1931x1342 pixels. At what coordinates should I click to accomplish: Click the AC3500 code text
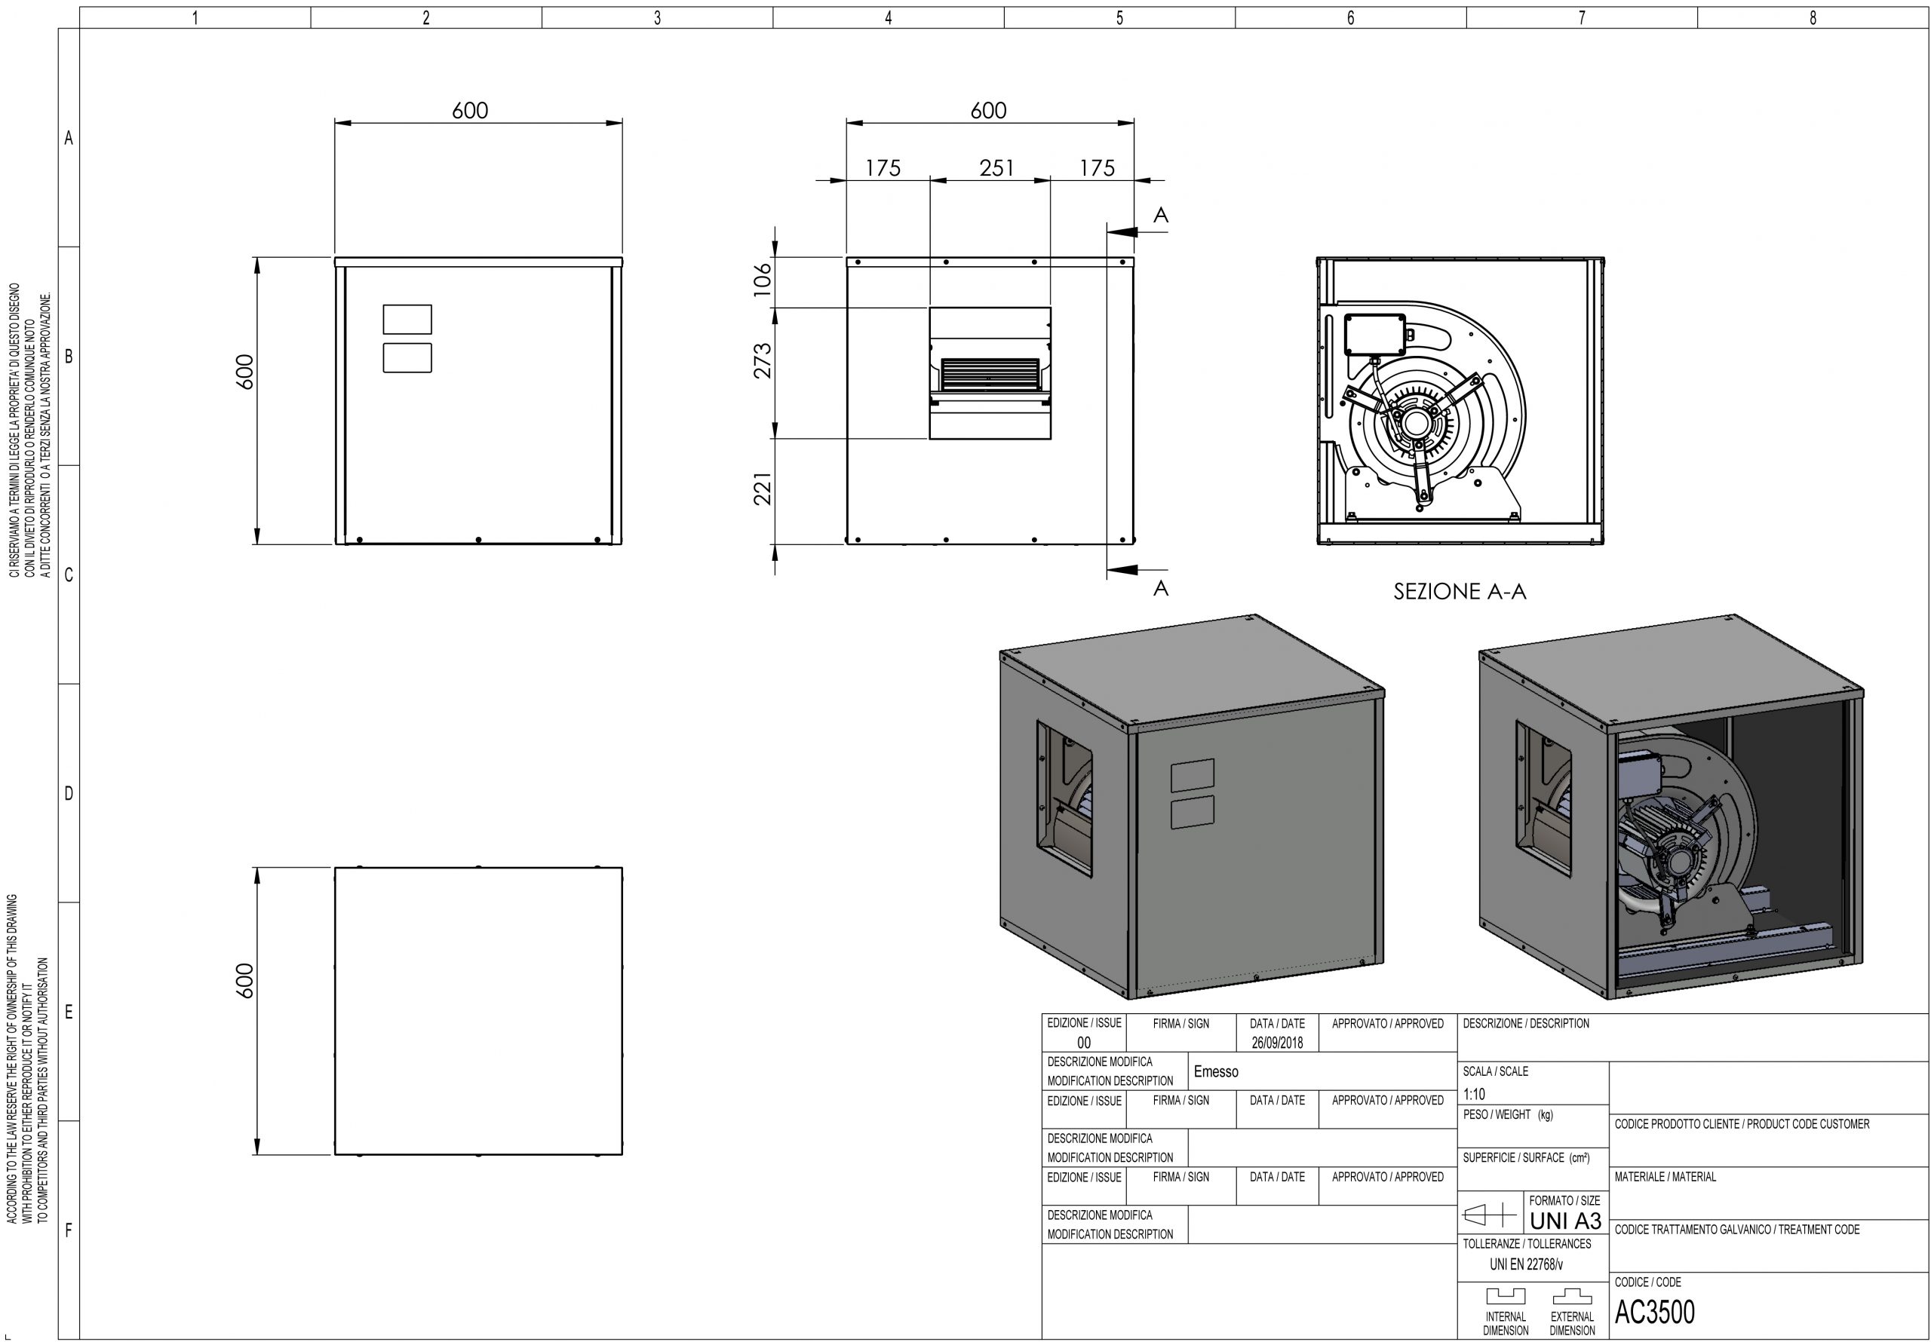(x=1654, y=1312)
